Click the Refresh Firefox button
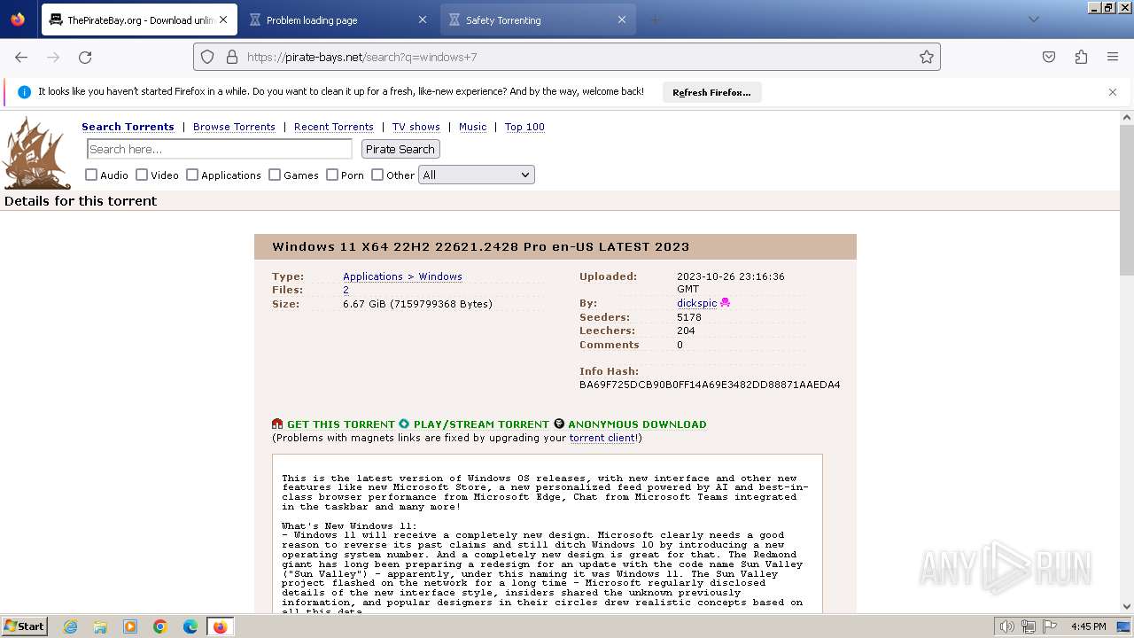 711,92
